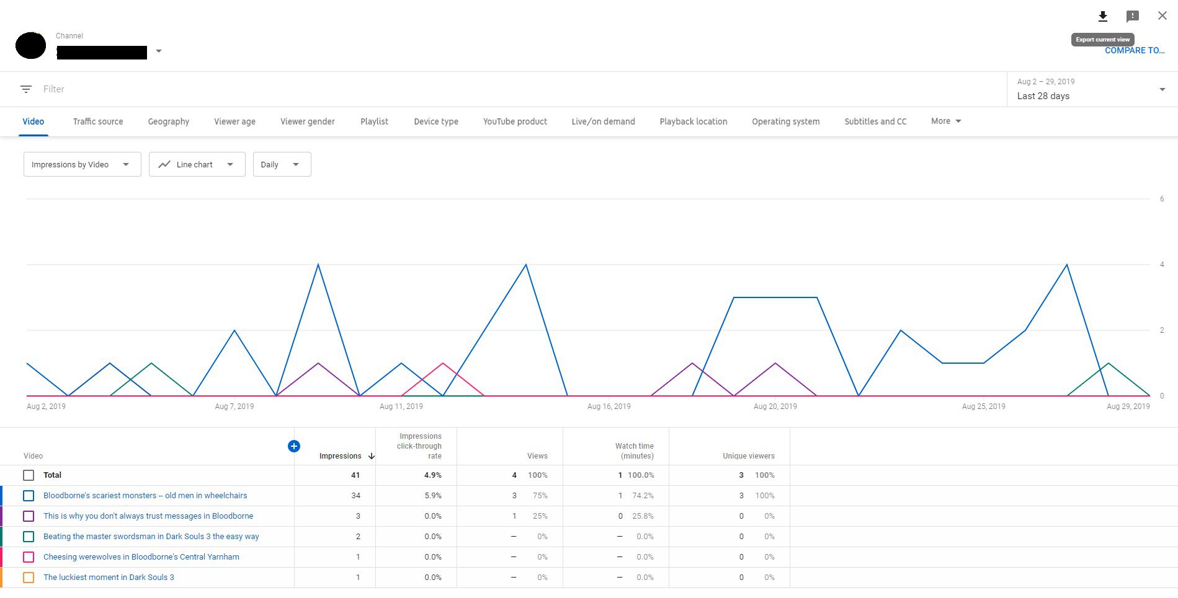Switch to the Viewer age tab
The image size is (1178, 598).
click(x=235, y=121)
